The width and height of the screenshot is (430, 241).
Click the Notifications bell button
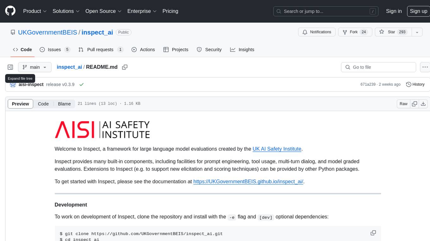click(x=317, y=32)
